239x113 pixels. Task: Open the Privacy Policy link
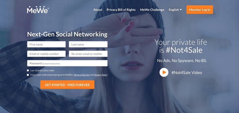pos(101,75)
